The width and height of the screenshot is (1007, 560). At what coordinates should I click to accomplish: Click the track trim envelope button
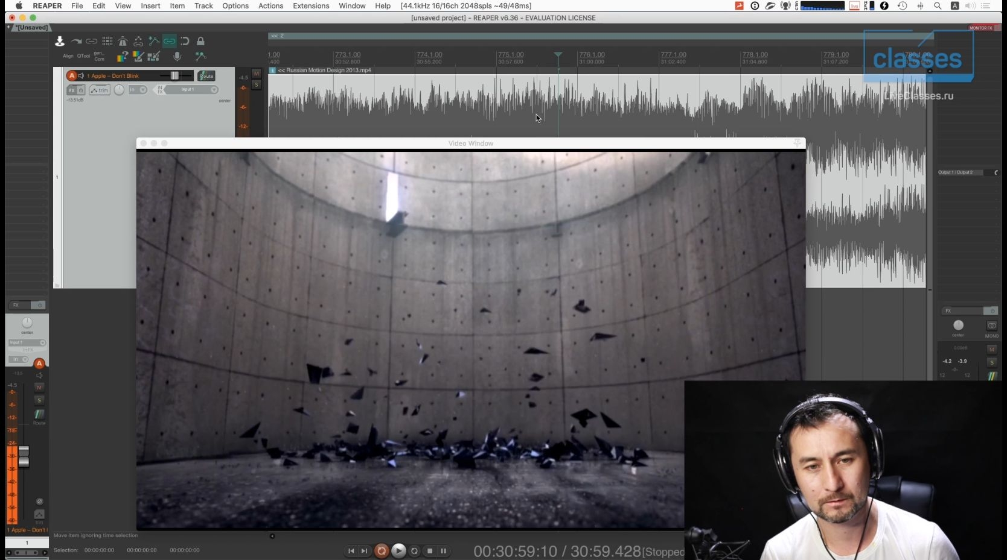(x=100, y=90)
